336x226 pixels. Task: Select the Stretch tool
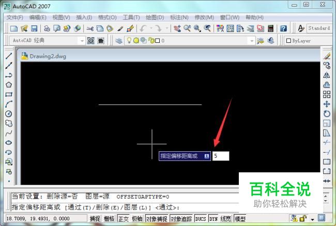coord(327,133)
